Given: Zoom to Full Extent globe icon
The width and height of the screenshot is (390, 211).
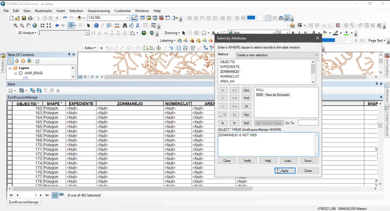Looking at the screenshot, I should pyautogui.click(x=35, y=26).
